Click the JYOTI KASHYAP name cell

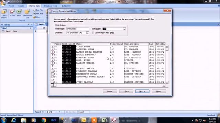93,82
